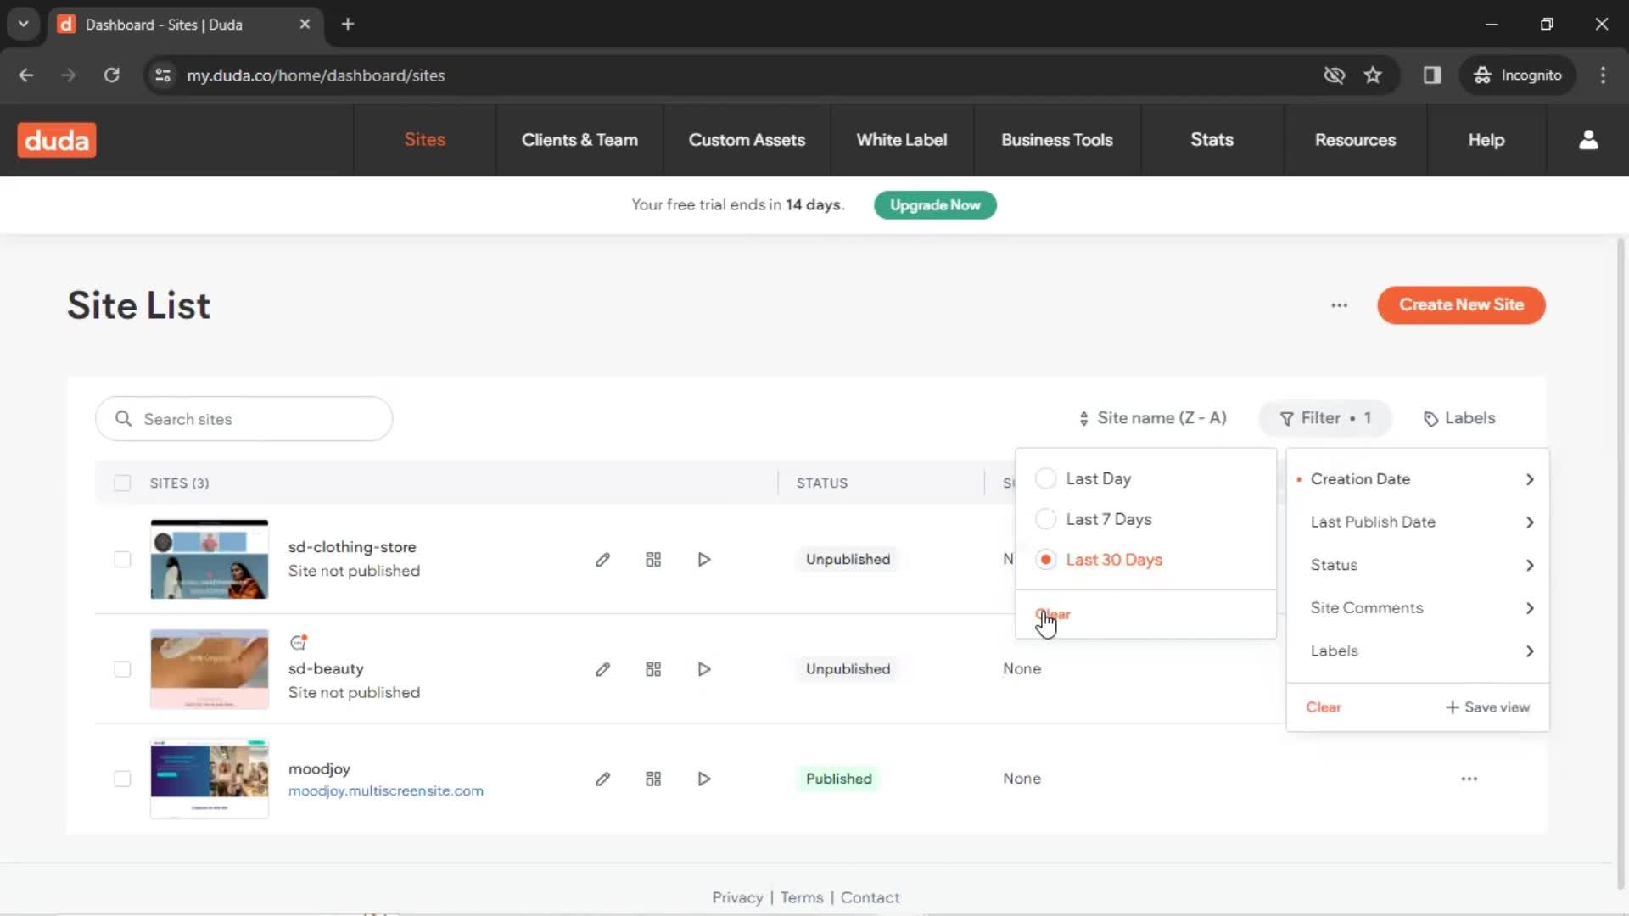Tick the select-all SITES checkbox
The width and height of the screenshot is (1629, 916).
(122, 483)
